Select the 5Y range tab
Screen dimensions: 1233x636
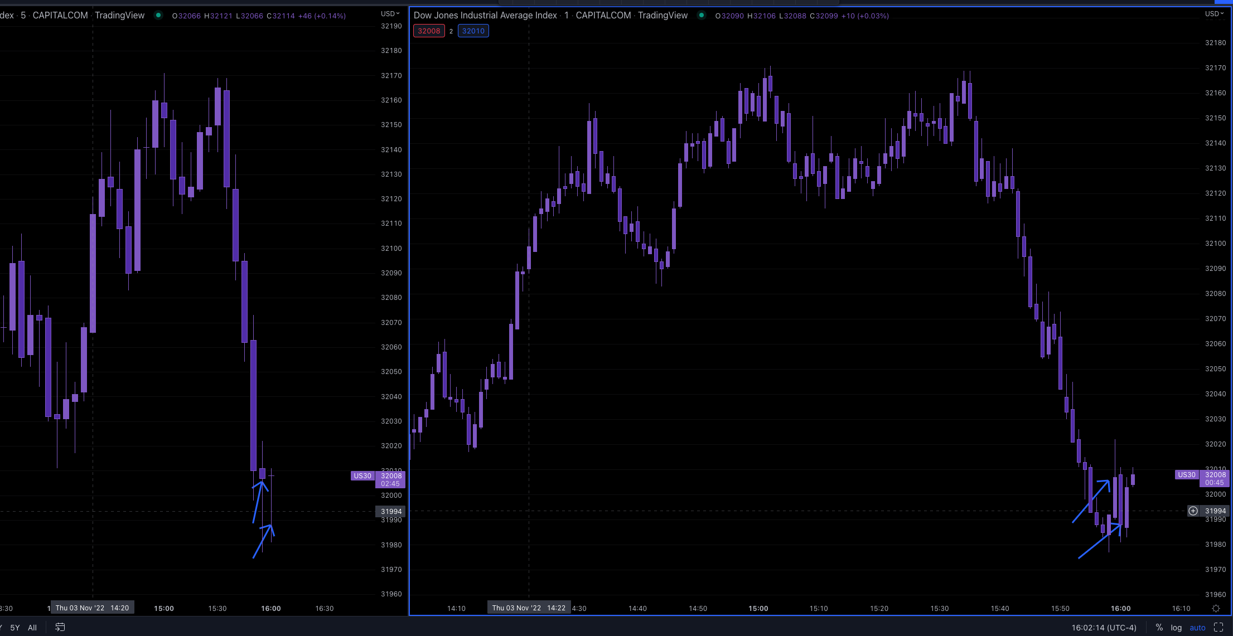pyautogui.click(x=15, y=627)
